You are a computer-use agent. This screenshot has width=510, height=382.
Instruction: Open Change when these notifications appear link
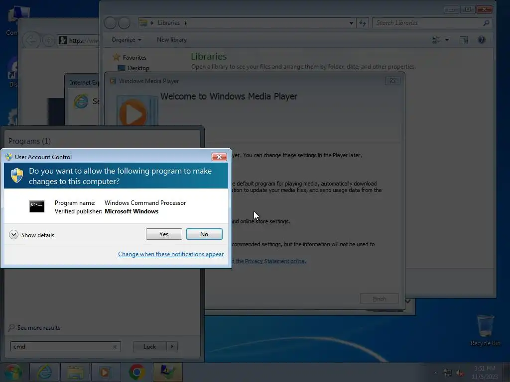pos(171,254)
